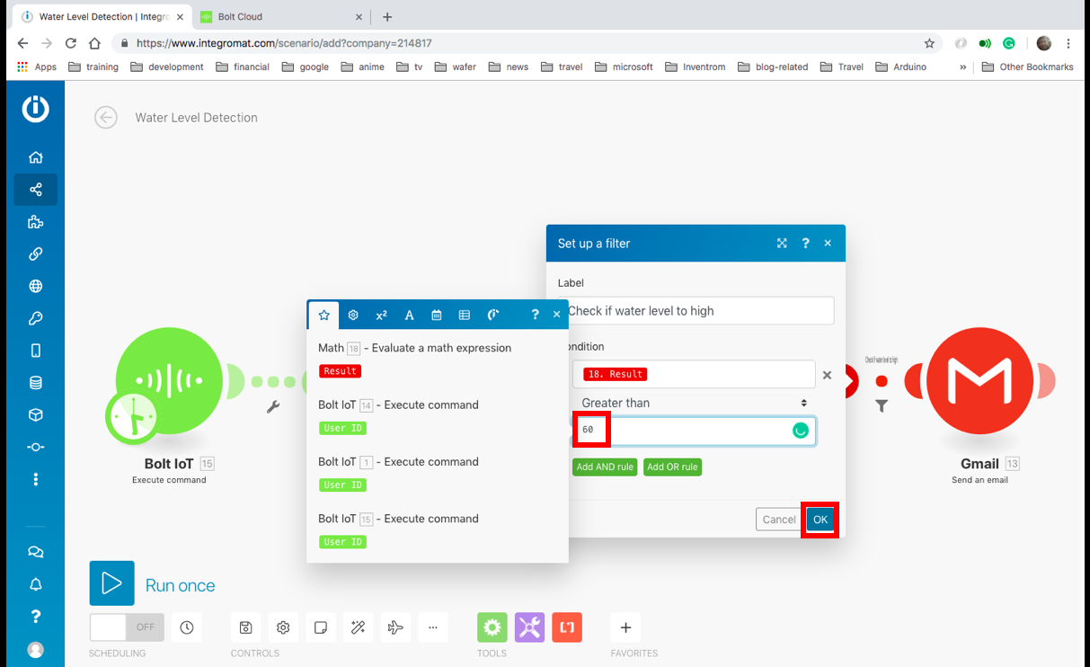Click the Add OR rule button
Image resolution: width=1090 pixels, height=667 pixels.
point(672,467)
